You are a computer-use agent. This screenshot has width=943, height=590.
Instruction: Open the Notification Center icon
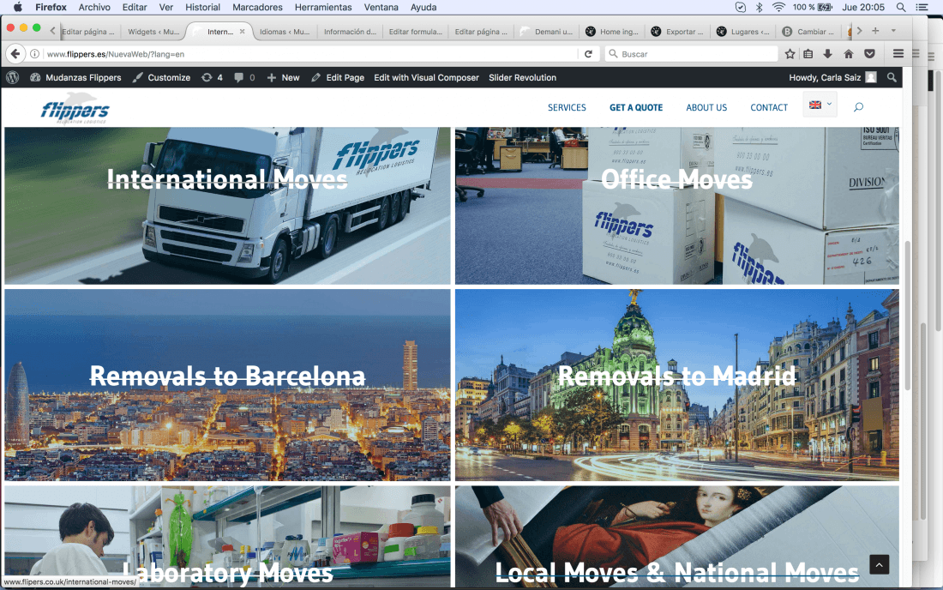(x=922, y=7)
